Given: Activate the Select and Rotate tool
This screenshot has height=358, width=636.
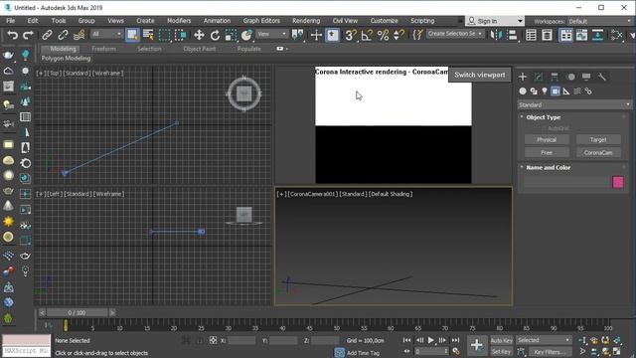Looking at the screenshot, I should pyautogui.click(x=215, y=36).
